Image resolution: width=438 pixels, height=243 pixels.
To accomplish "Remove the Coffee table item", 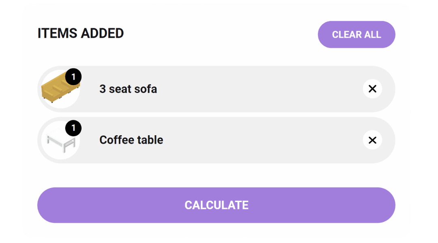I will [372, 140].
